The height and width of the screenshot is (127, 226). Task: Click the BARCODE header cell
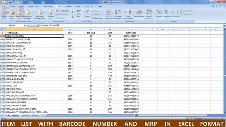point(131,33)
